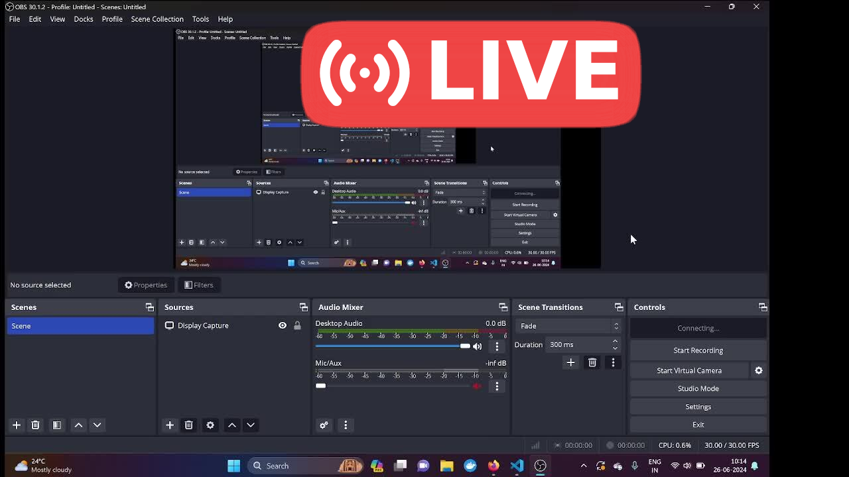Click the Properties button in source toolbar
This screenshot has height=477, width=849.
146,285
